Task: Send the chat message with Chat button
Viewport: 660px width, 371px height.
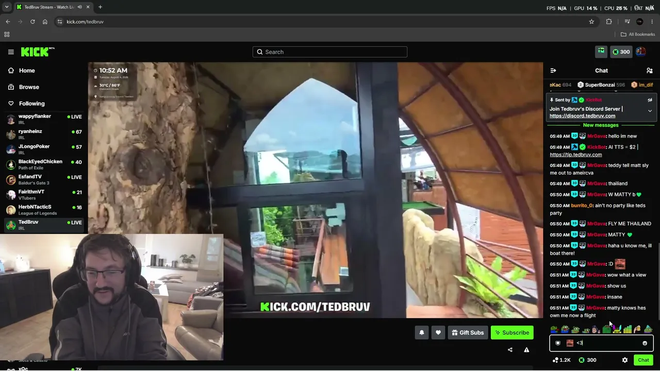Action: 643,360
